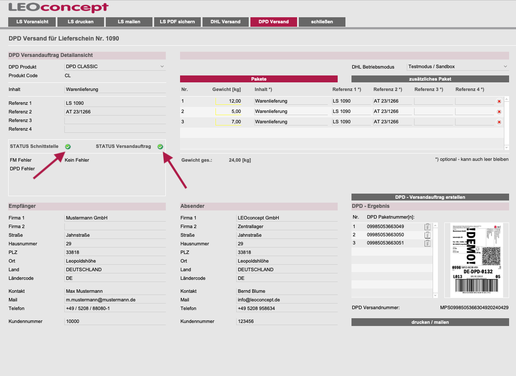
Task: Edit Empfänger Mail m.mustermann@mustermann.de
Action: (x=115, y=300)
